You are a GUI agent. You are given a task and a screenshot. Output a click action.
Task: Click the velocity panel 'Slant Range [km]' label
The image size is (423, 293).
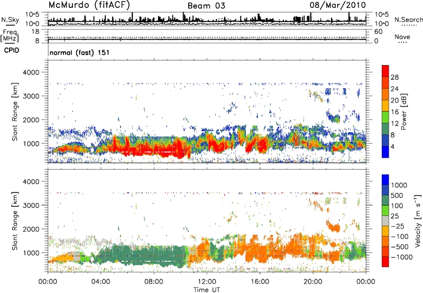click(x=15, y=221)
